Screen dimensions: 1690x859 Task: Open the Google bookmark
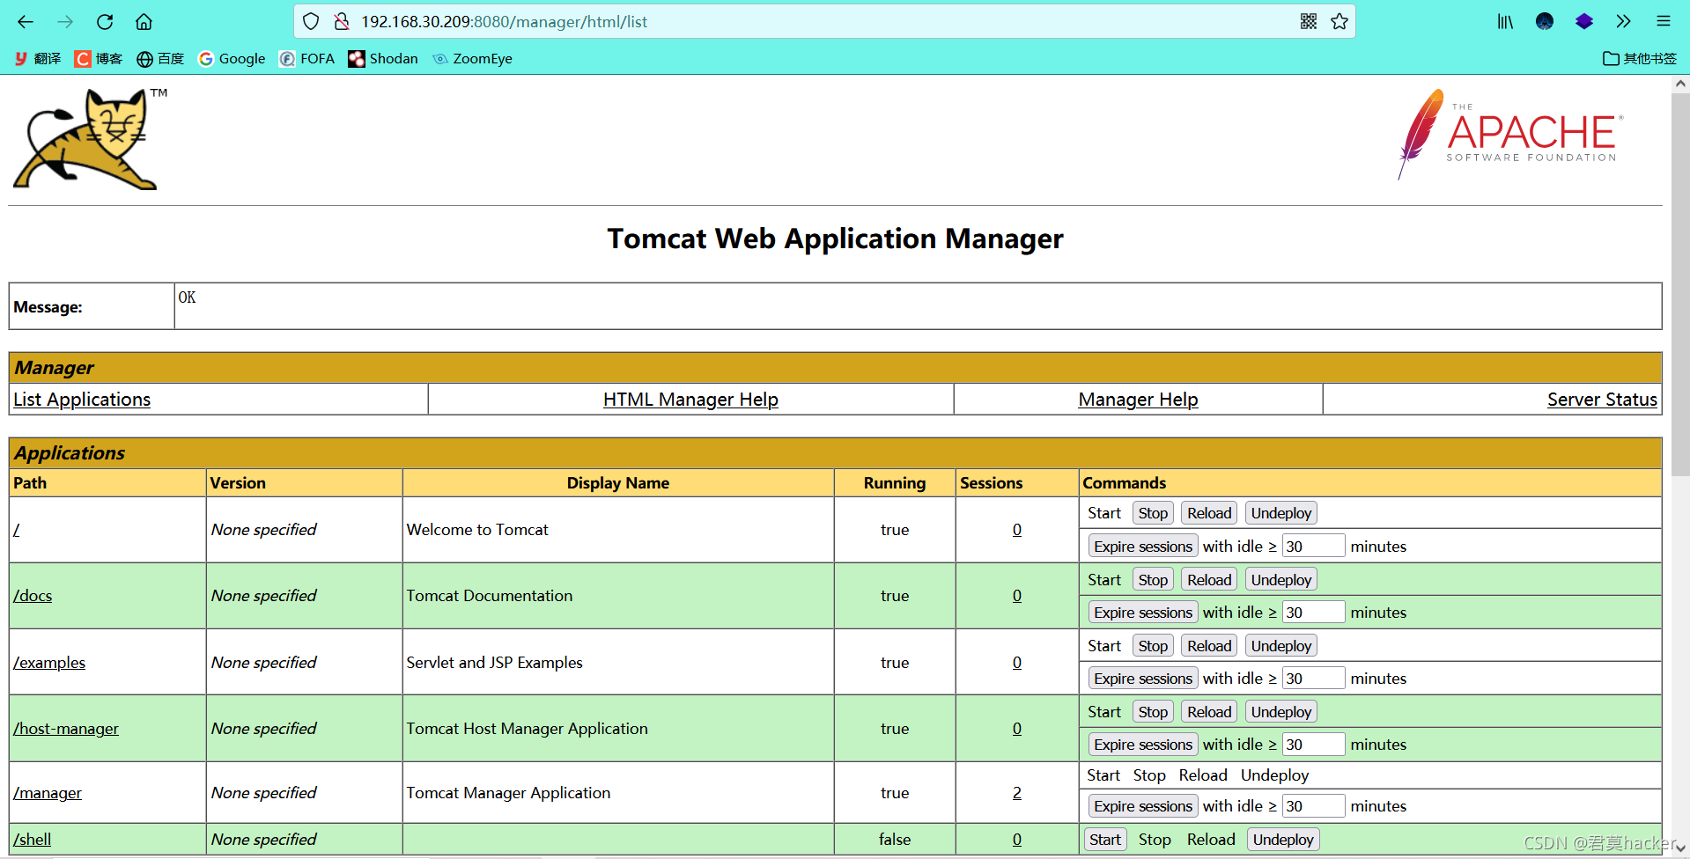(232, 58)
